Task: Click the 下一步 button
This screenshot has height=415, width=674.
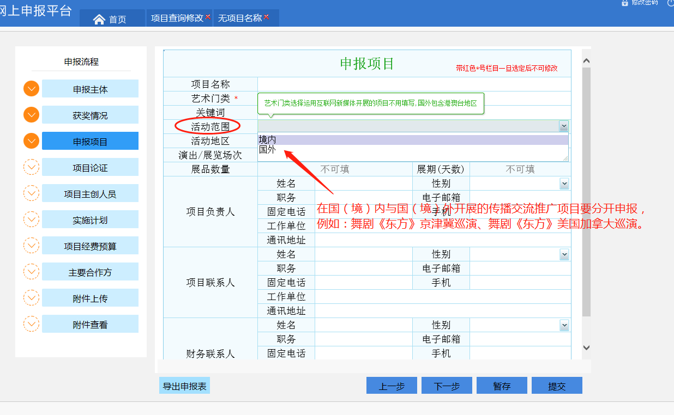Action: [447, 386]
